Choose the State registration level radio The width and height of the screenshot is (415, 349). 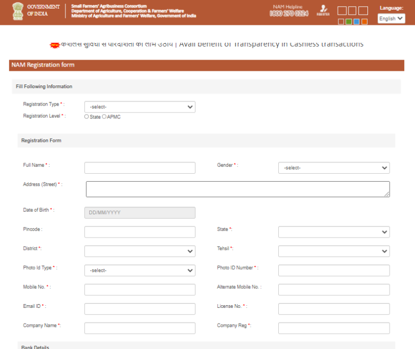[86, 116]
